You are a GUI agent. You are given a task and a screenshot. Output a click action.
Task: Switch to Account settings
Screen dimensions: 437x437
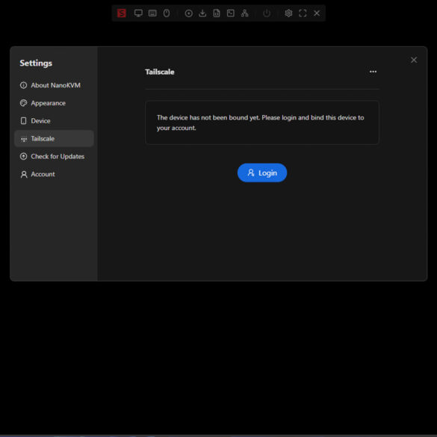pos(54,174)
